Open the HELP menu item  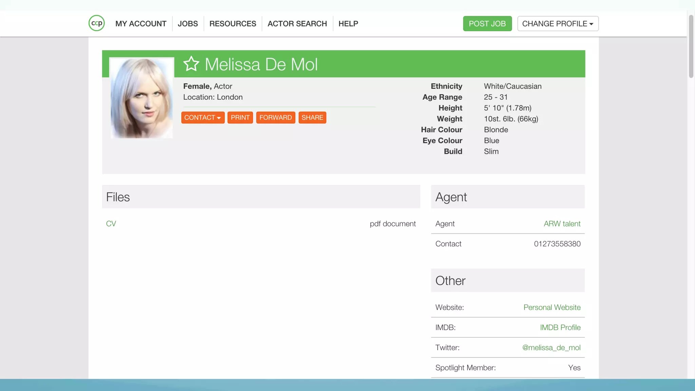pos(348,24)
